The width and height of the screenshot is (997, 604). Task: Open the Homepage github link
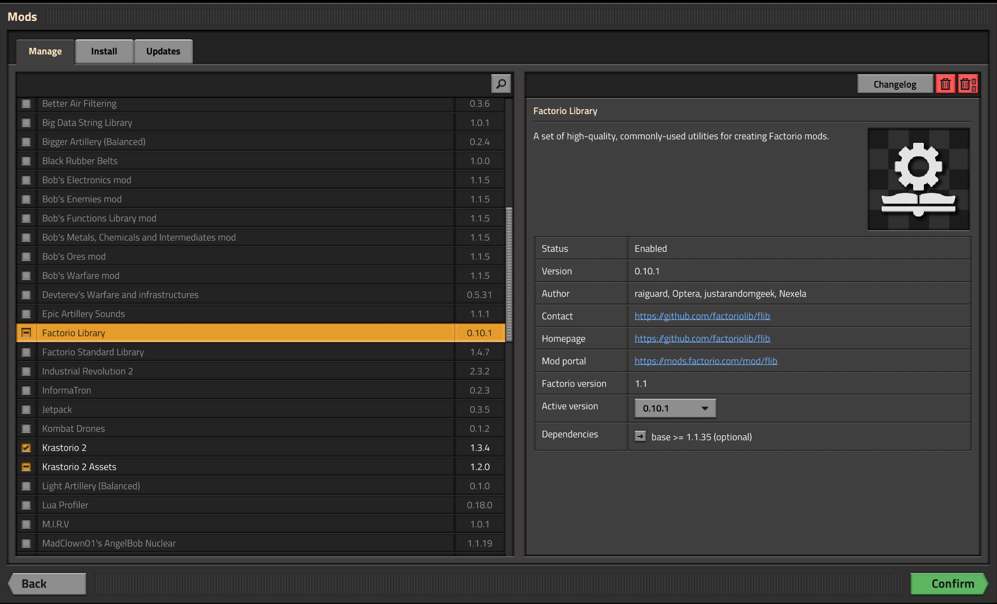(702, 339)
